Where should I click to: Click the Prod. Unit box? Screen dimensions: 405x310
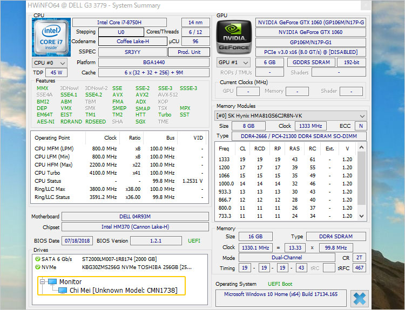pos(188,52)
